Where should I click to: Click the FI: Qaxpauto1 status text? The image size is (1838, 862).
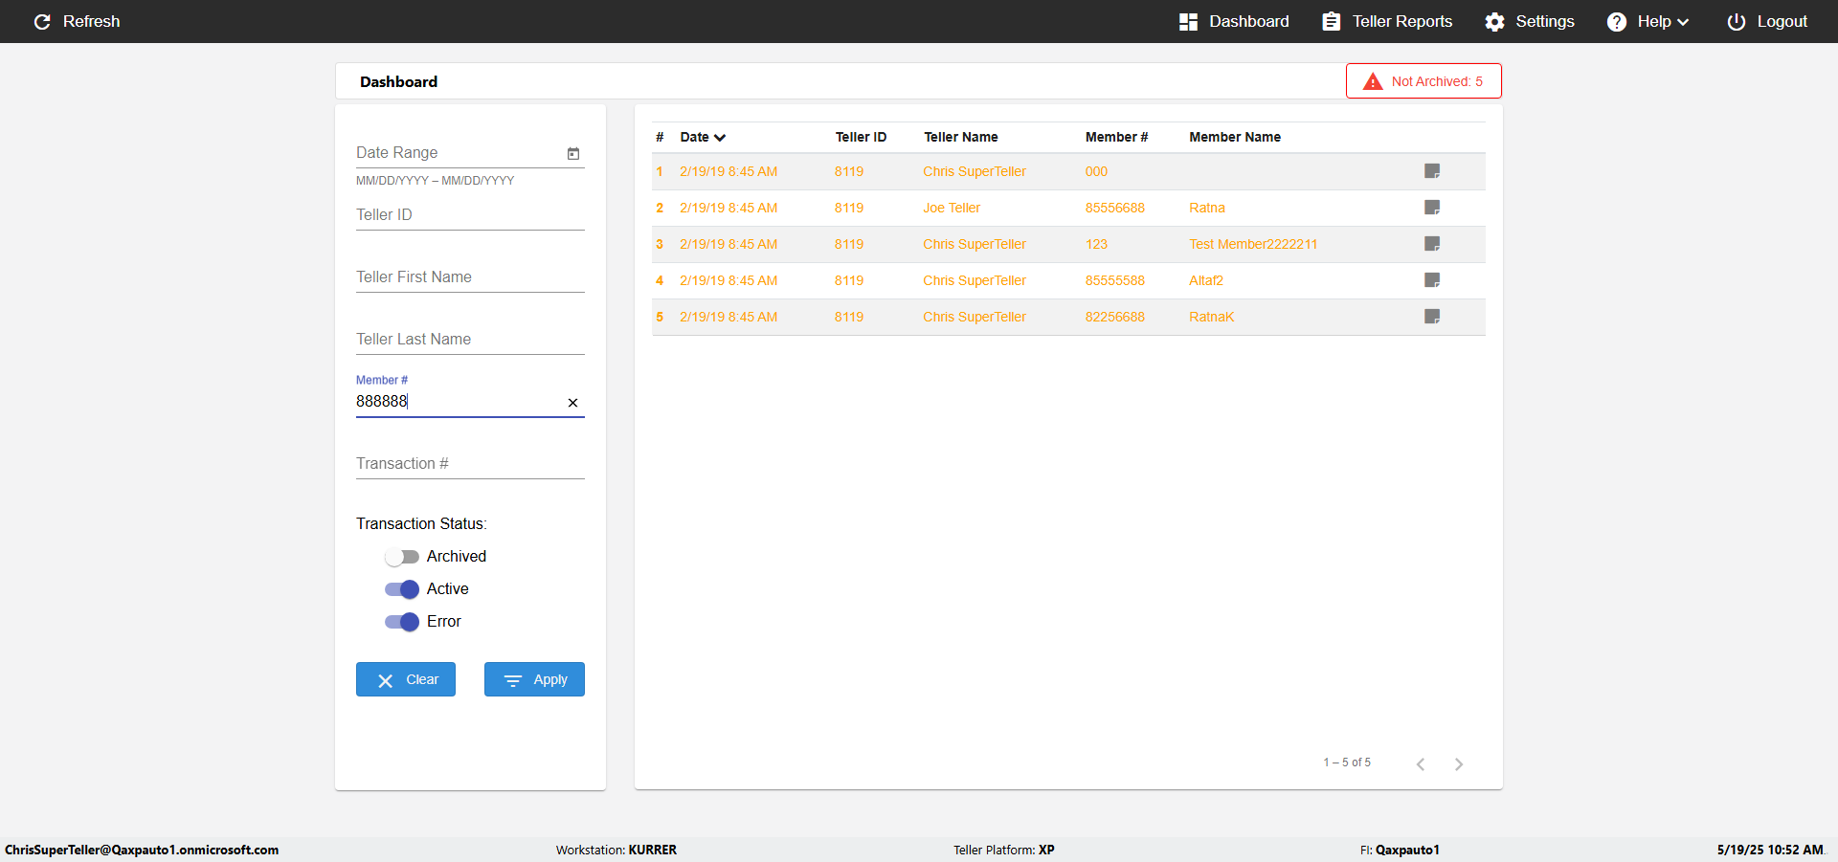(1400, 850)
